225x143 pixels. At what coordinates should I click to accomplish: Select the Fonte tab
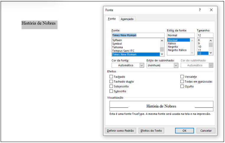[x=112, y=19]
